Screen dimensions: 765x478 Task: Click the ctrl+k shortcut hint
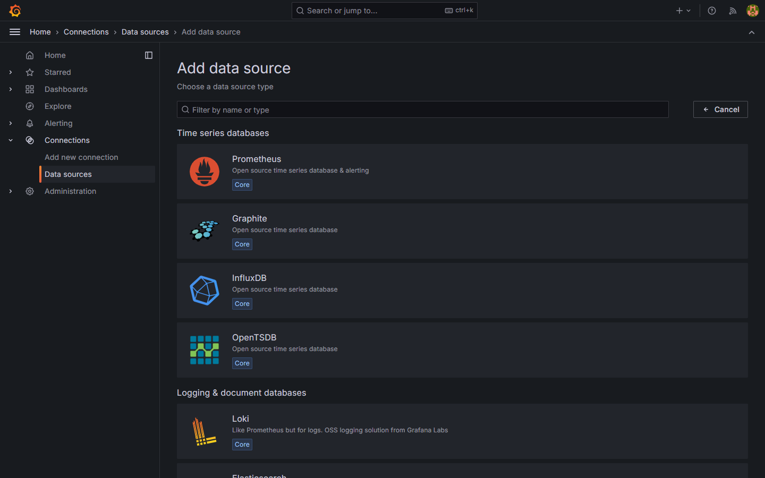(x=459, y=10)
